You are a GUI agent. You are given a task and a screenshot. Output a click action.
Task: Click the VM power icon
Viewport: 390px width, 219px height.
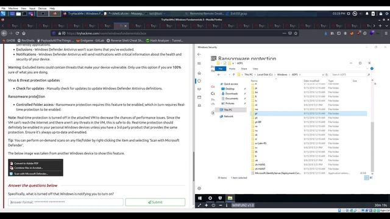213,206
